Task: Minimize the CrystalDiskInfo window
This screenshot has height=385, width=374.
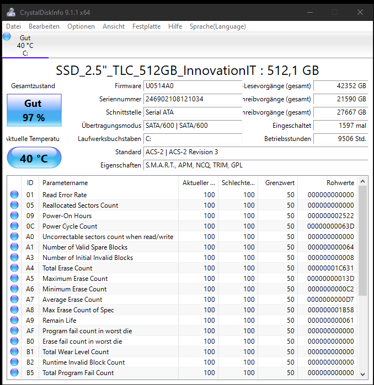Action: coord(310,12)
